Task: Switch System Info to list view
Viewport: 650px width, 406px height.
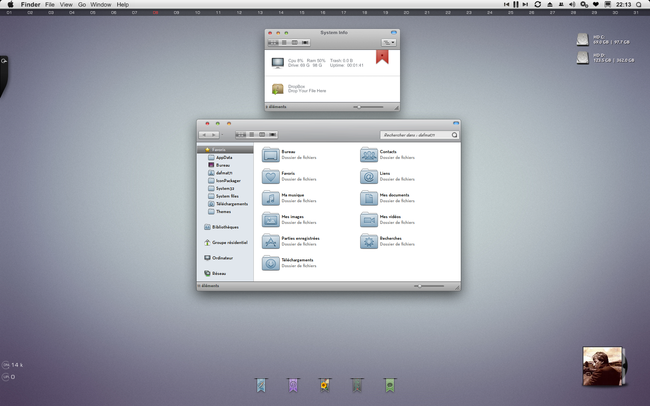Action: (x=284, y=43)
